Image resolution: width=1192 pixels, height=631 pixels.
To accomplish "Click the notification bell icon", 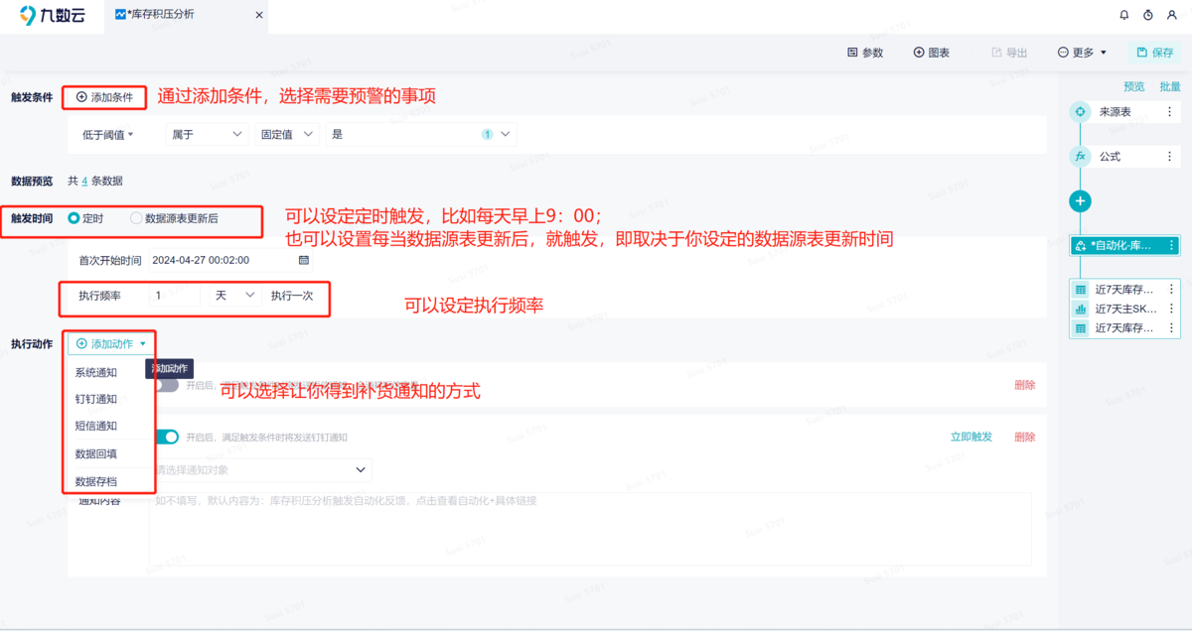I will tap(1123, 15).
